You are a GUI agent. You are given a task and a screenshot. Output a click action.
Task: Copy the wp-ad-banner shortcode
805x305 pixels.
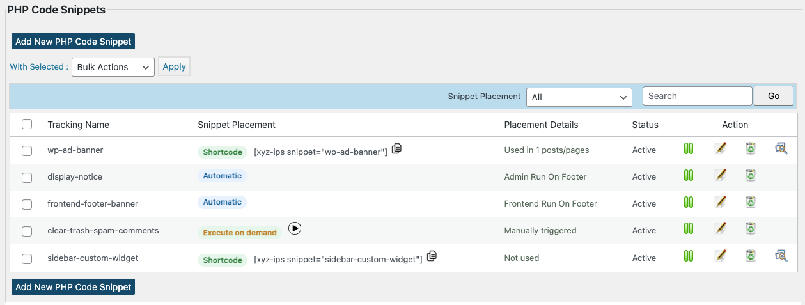point(397,148)
